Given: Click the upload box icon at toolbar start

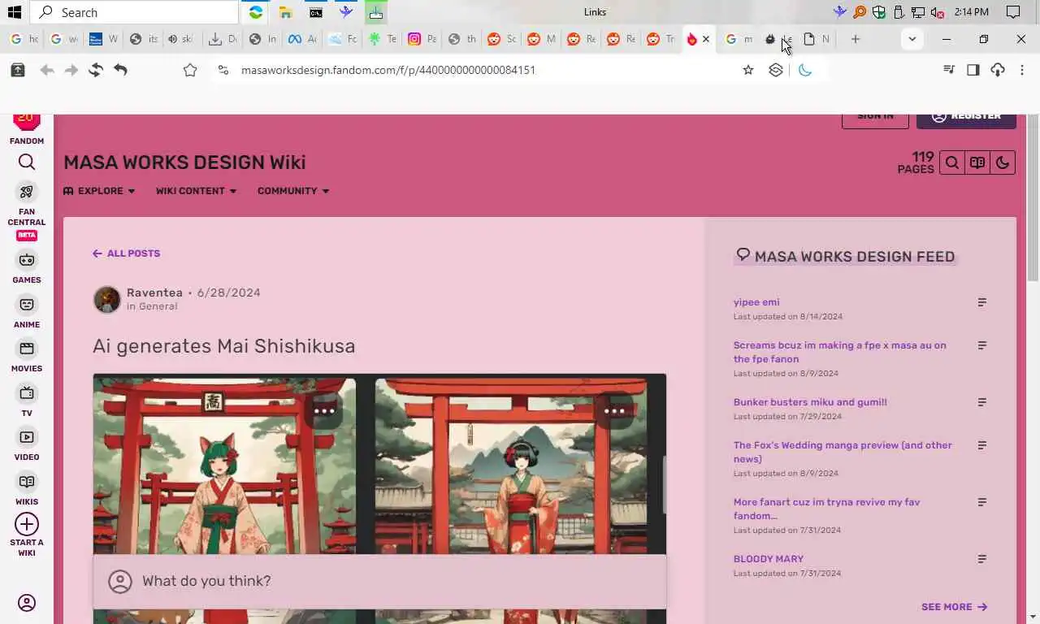Looking at the screenshot, I should 17,70.
